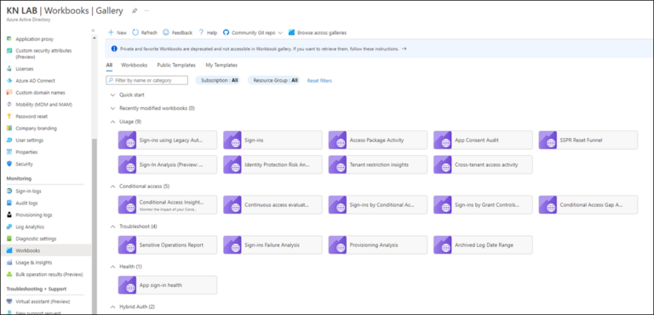Select the All tab

coord(109,65)
